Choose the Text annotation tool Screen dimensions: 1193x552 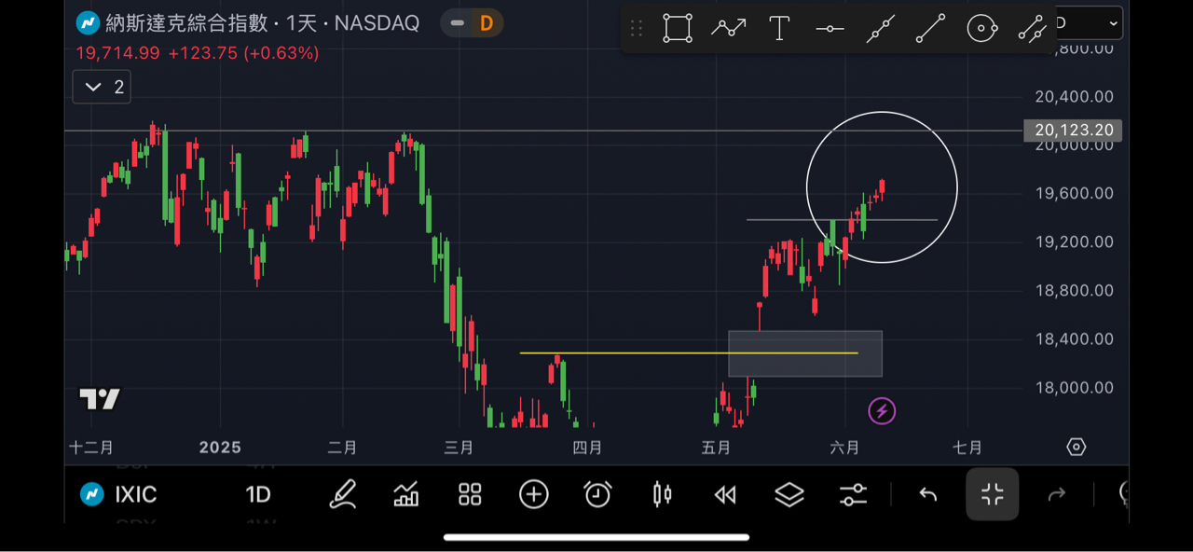coord(779,28)
